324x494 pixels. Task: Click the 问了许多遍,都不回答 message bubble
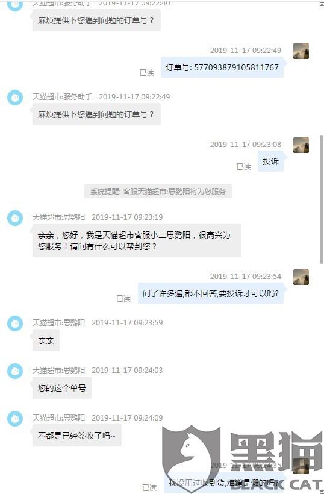(x=211, y=293)
